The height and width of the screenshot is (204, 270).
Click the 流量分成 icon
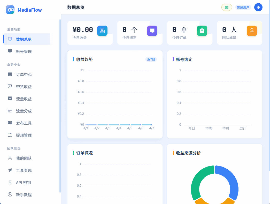click(10, 111)
